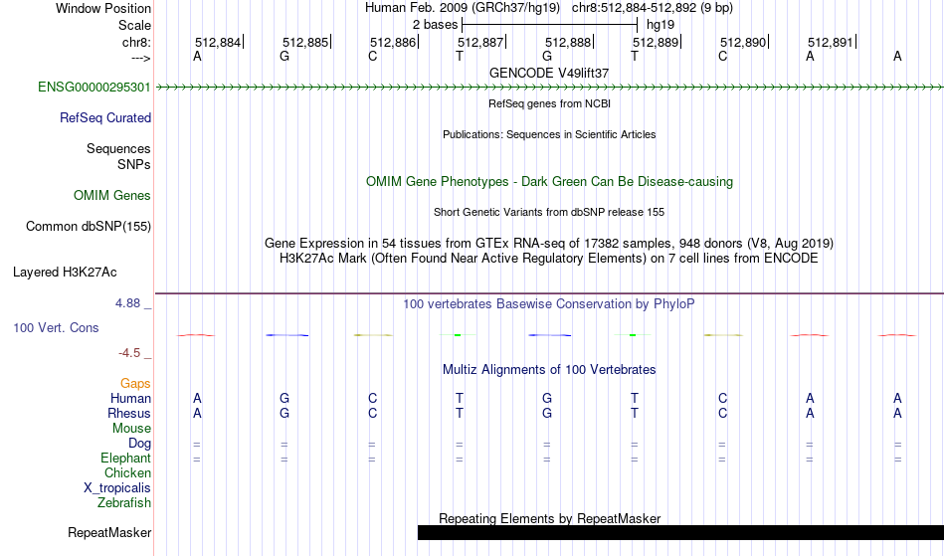The height and width of the screenshot is (556, 945).
Task: Click the GENCODE V49lift37 track title
Action: 549,73
